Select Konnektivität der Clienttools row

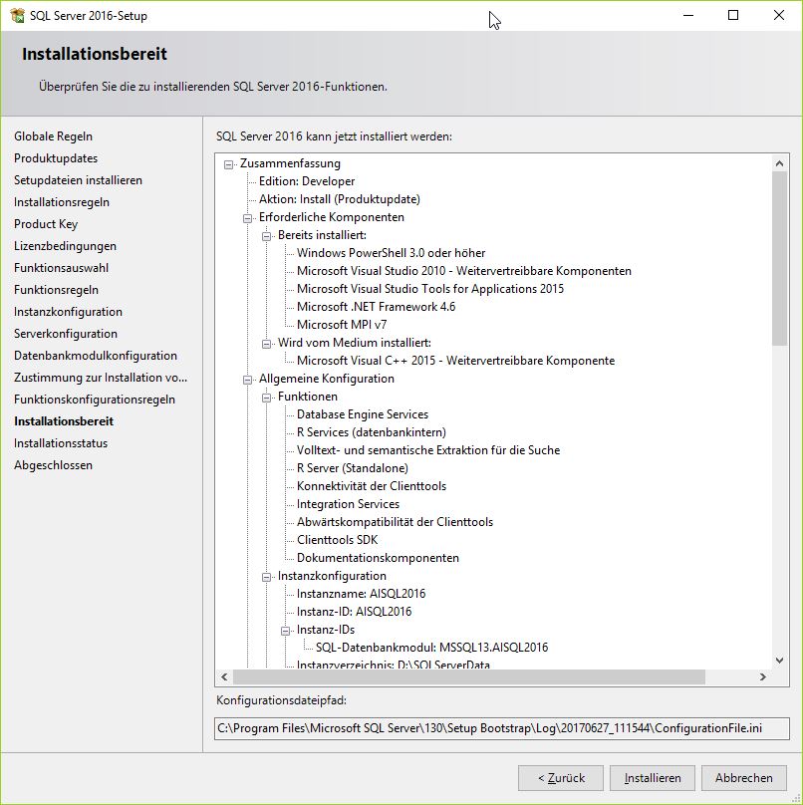(372, 486)
